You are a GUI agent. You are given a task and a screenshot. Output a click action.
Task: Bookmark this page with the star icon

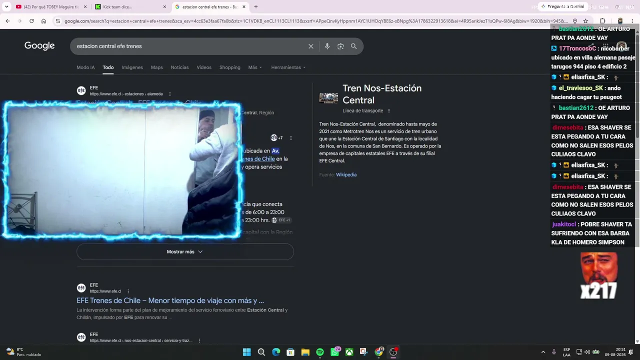click(585, 21)
